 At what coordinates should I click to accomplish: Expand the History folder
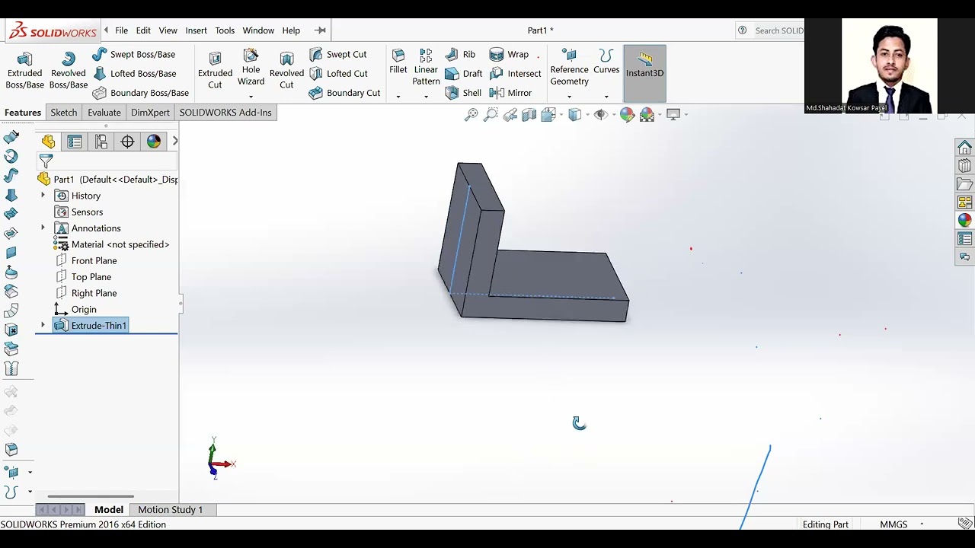coord(43,196)
